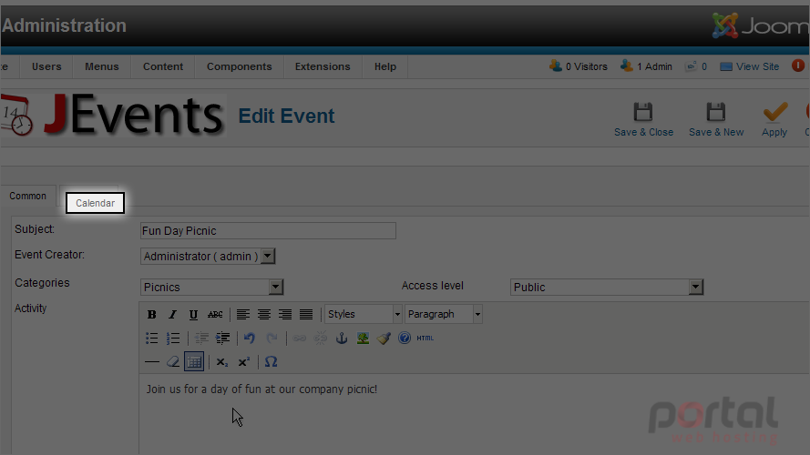Open Components menu
Viewport: 810px width, 455px height.
240,66
